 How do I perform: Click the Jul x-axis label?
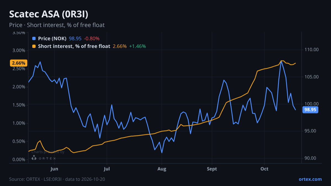click(106, 169)
